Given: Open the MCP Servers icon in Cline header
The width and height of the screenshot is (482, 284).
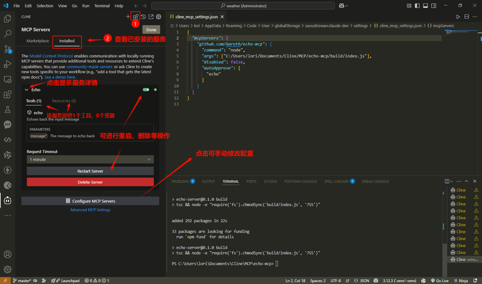Looking at the screenshot, I should pos(135,17).
